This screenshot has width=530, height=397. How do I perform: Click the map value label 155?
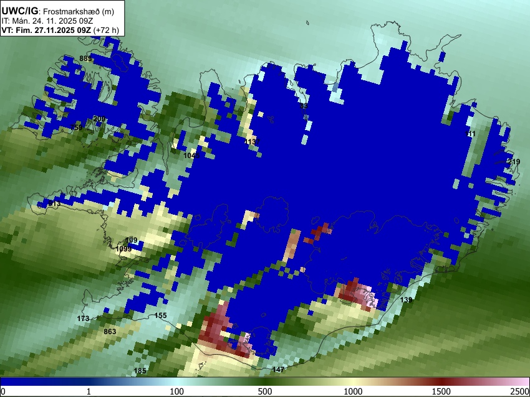(x=160, y=315)
